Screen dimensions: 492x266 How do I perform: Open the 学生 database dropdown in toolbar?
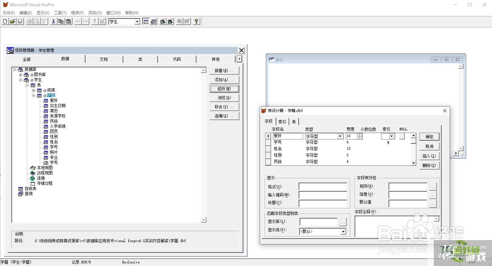(137, 22)
